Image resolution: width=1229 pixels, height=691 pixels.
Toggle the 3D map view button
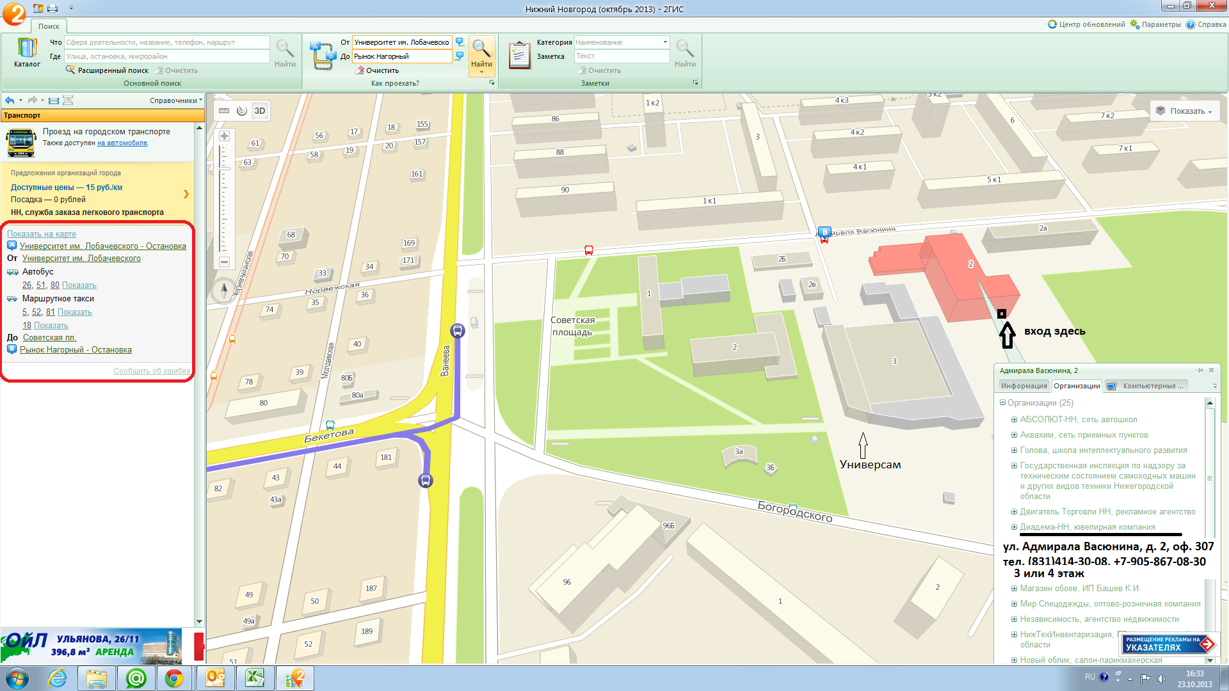click(x=260, y=111)
